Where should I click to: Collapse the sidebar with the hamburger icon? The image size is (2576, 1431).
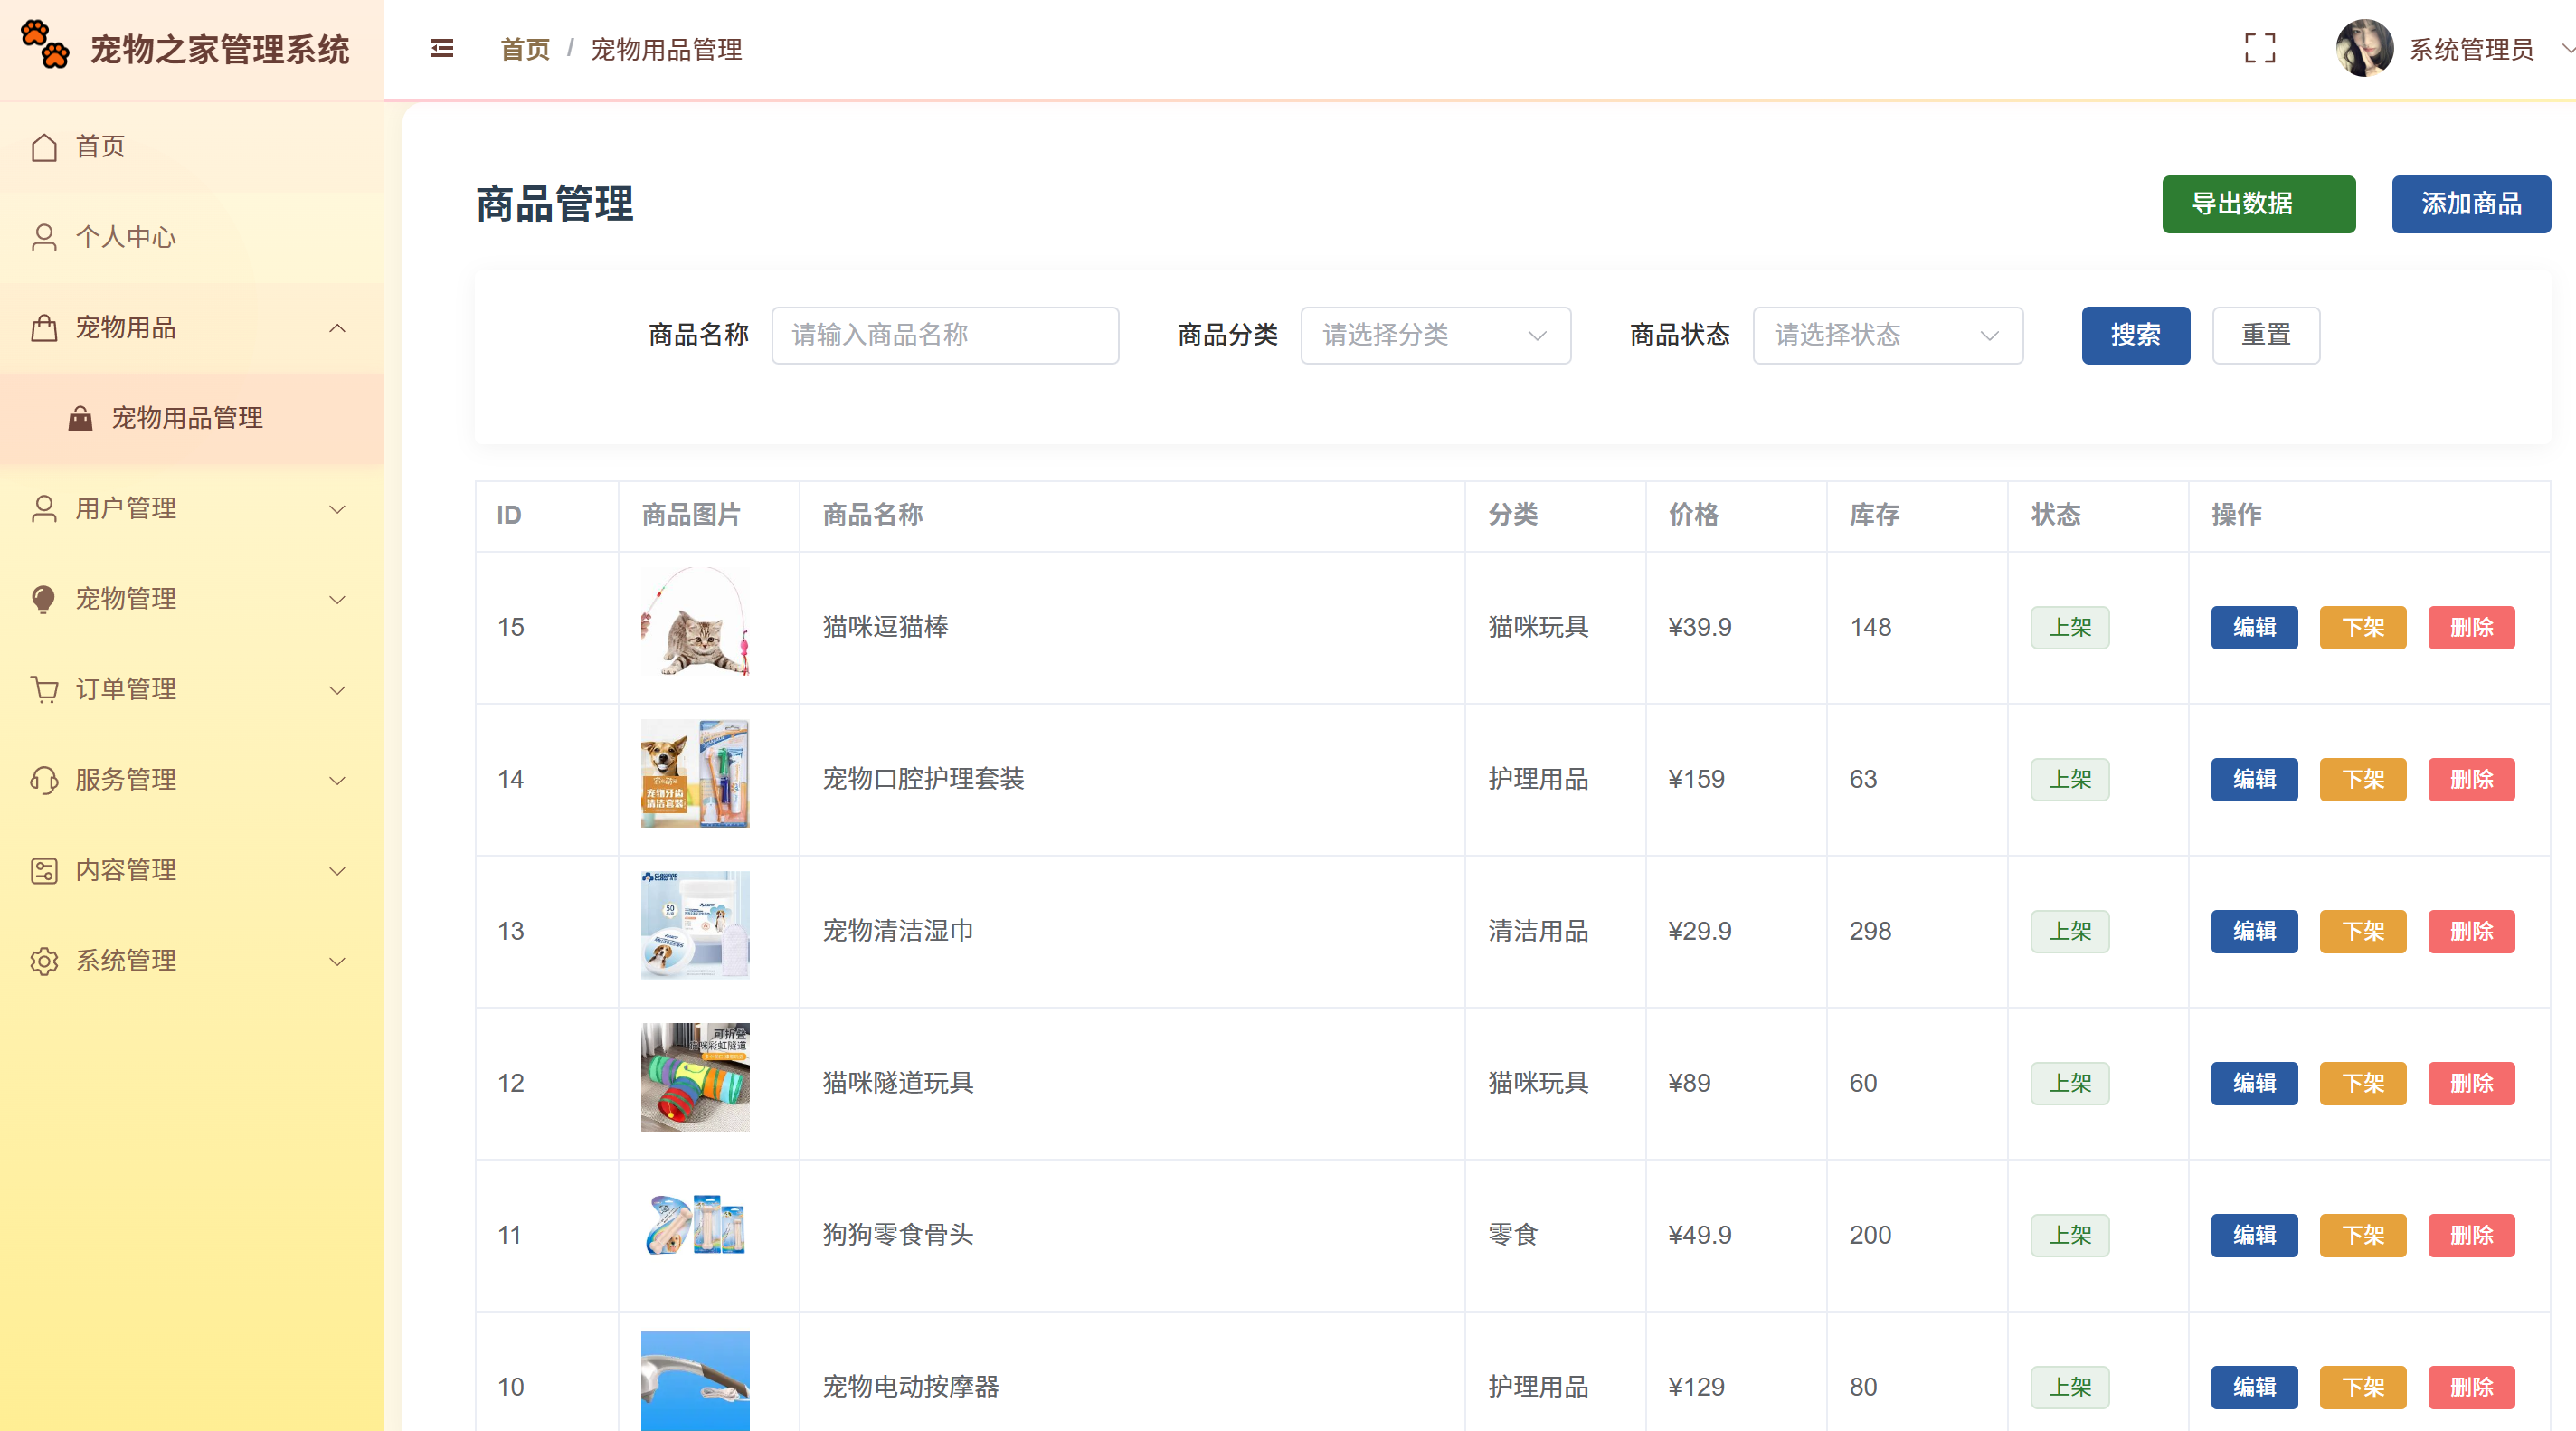coord(441,48)
